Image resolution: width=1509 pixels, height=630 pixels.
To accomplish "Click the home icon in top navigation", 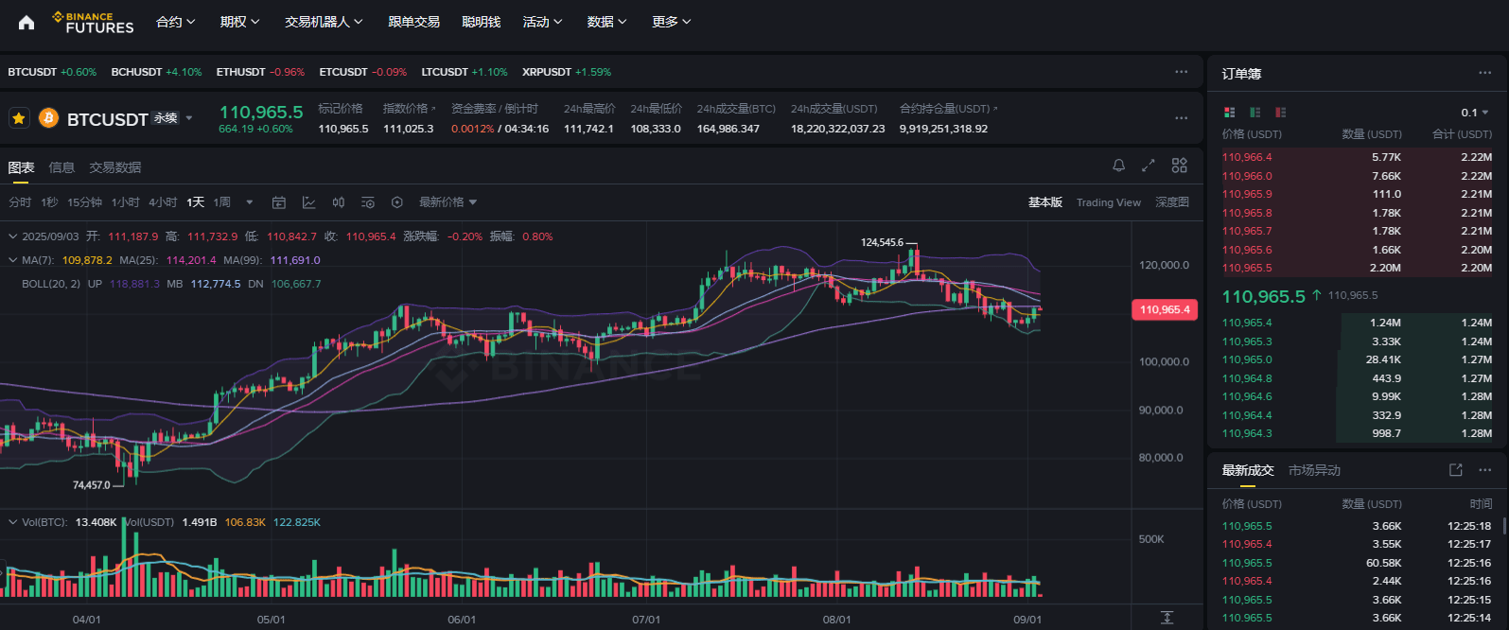I will (x=26, y=23).
